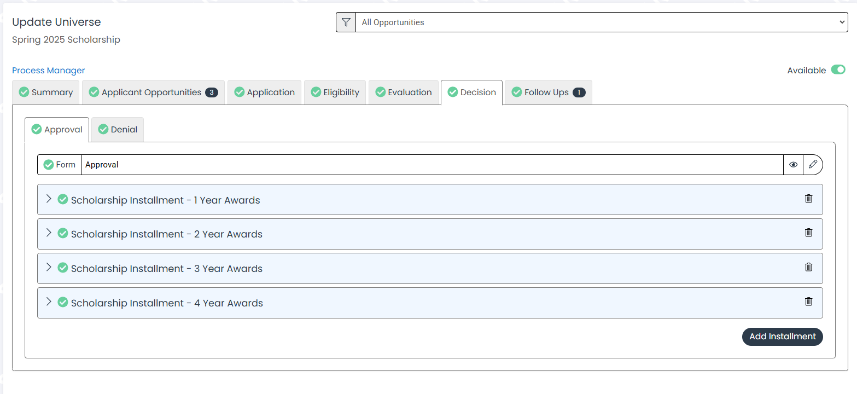Open the All Opportunities dropdown

tap(602, 22)
